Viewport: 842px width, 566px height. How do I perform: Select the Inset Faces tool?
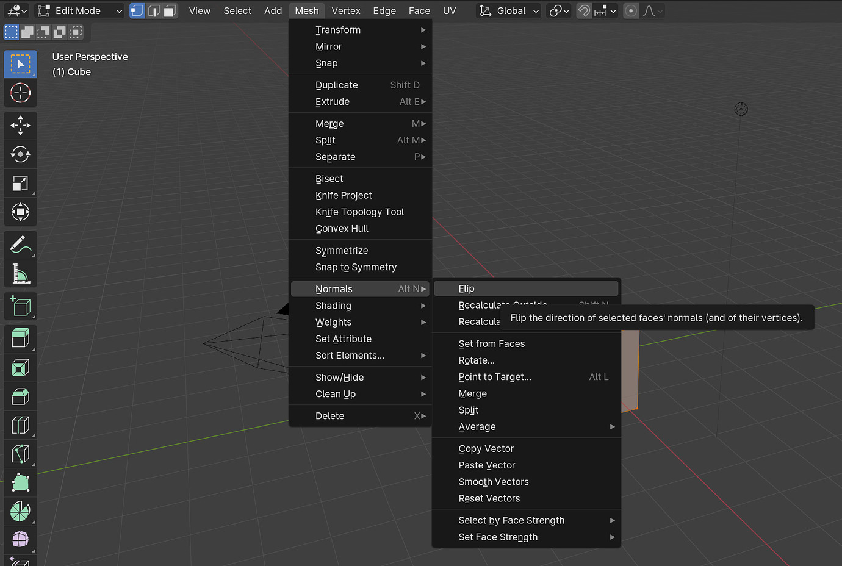pyautogui.click(x=20, y=367)
